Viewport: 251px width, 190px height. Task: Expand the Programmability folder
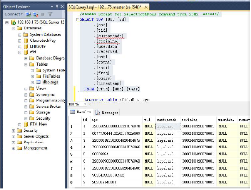point(26,101)
